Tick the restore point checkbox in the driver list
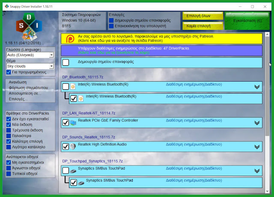Image resolution: width=274 pixels, height=197 pixels. point(66,62)
